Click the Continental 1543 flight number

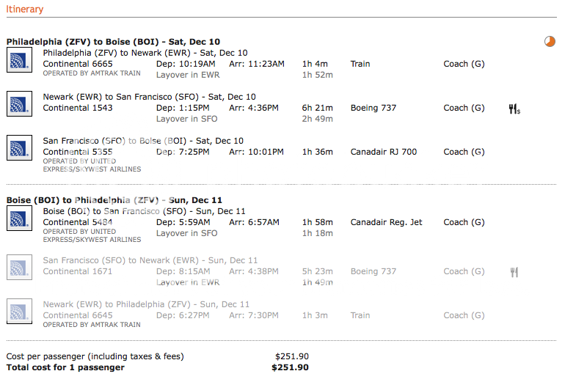pyautogui.click(x=78, y=108)
